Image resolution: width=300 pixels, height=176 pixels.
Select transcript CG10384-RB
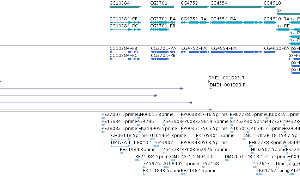123,19
